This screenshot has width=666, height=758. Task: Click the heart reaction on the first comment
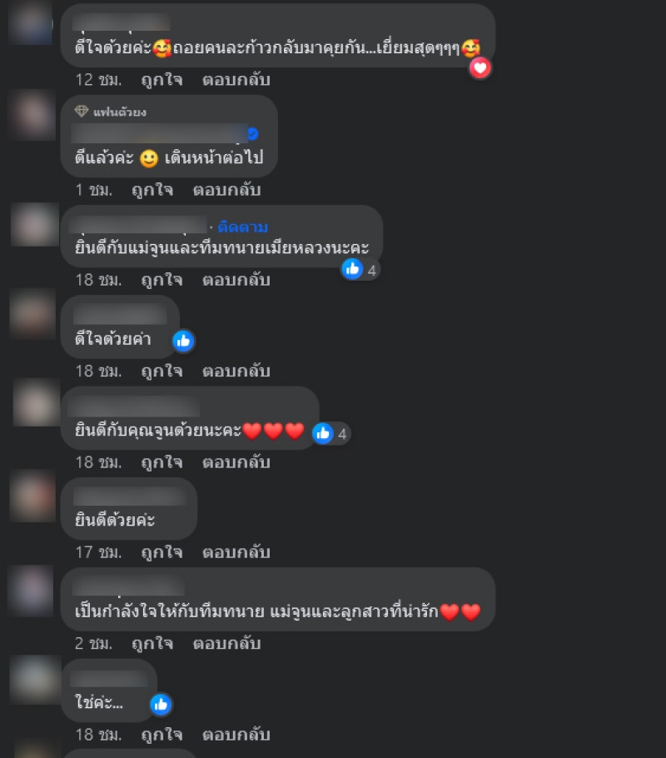(480, 68)
